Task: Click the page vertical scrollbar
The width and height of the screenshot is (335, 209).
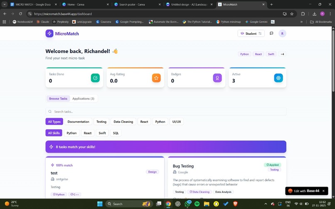Action: 333,61
